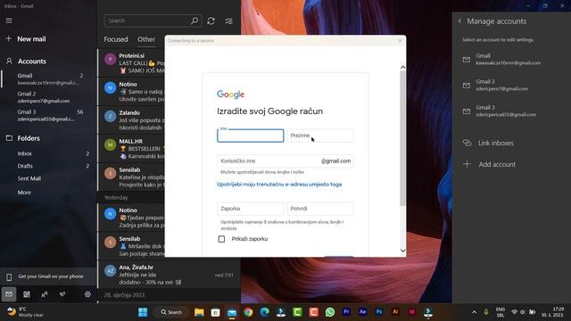The image size is (571, 321).
Task: Open Mail settings gear icon
Action: point(87,294)
